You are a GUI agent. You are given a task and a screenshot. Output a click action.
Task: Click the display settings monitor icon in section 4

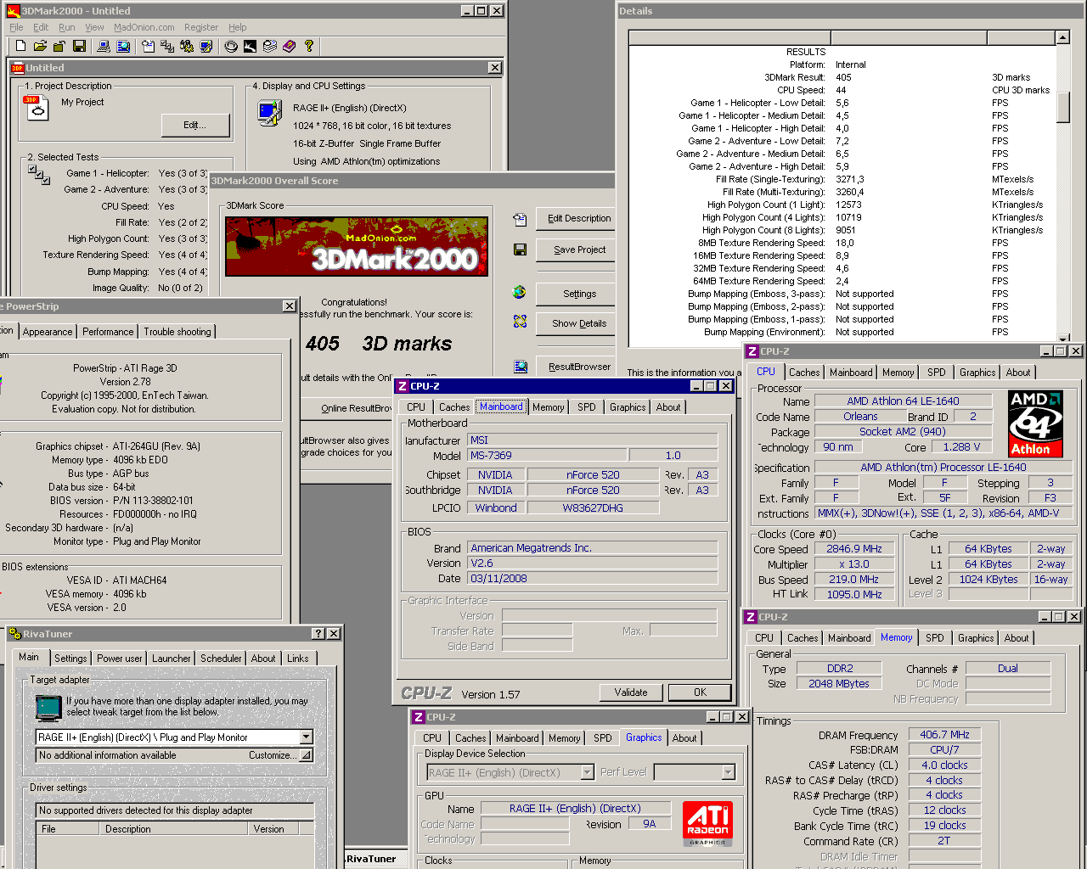[x=270, y=113]
